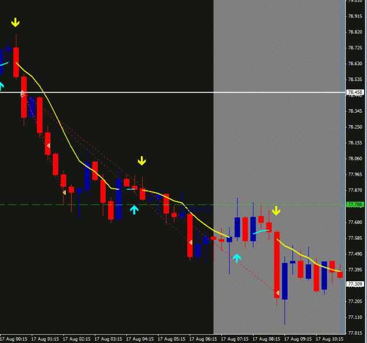Viewport: 367px width, 343px height.
Task: Click the 77.395 price scale value
Action: click(355, 270)
